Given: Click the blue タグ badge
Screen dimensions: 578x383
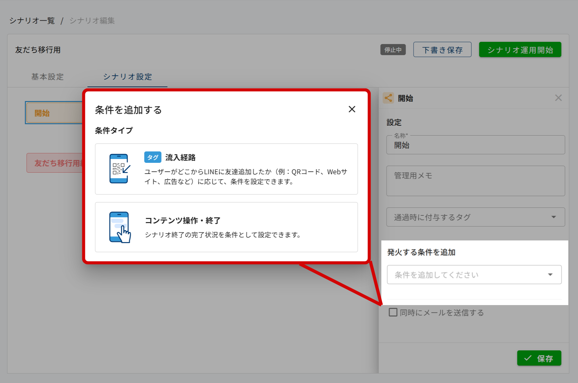Looking at the screenshot, I should (x=153, y=157).
